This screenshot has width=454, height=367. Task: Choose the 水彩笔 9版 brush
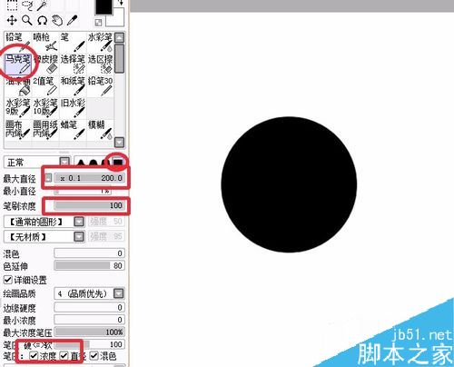coord(18,108)
